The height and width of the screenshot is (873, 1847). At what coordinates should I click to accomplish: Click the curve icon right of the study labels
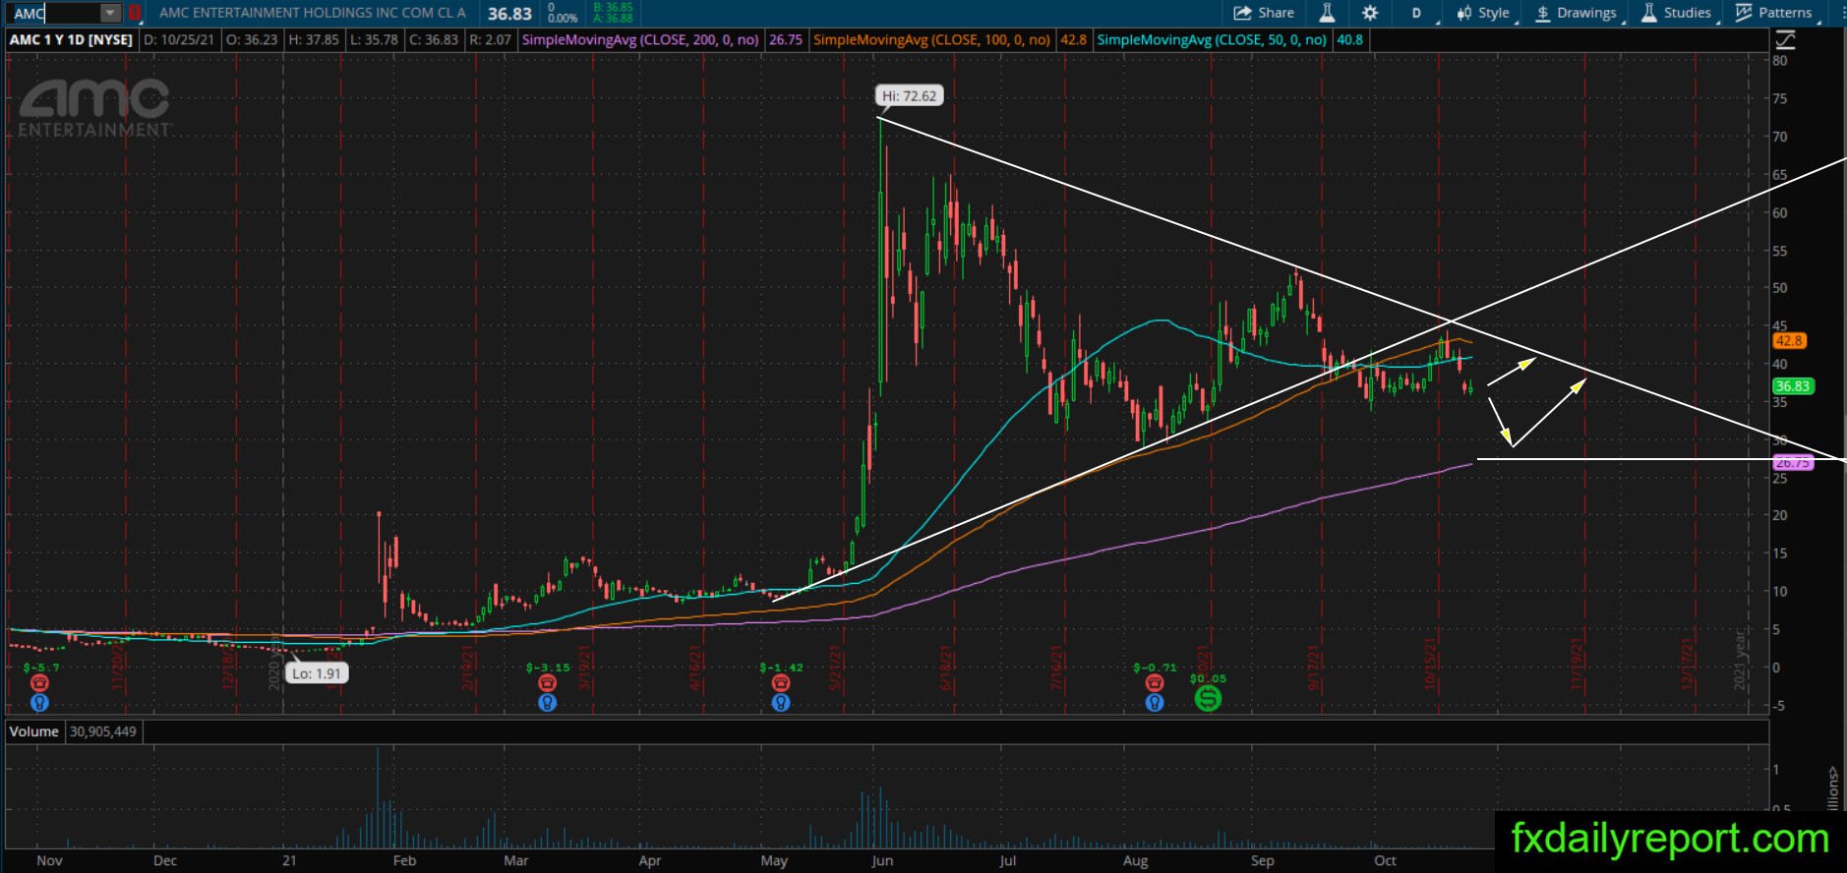coord(1785,40)
